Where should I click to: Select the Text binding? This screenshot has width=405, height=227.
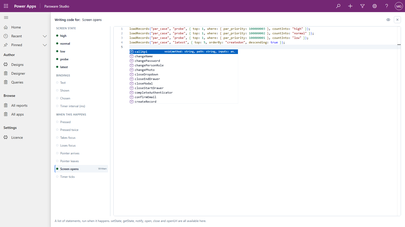[81, 83]
